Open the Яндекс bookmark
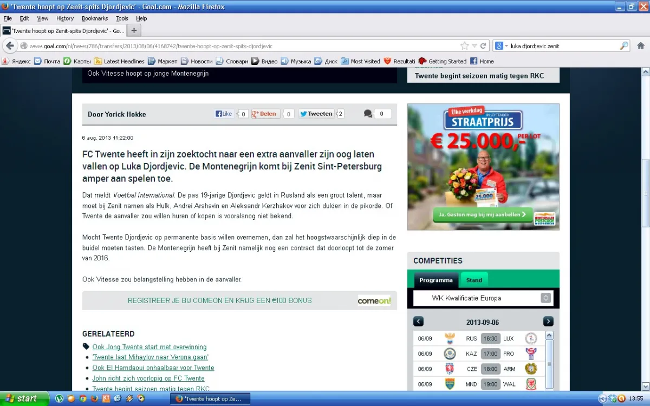This screenshot has height=406, width=650. (16, 61)
